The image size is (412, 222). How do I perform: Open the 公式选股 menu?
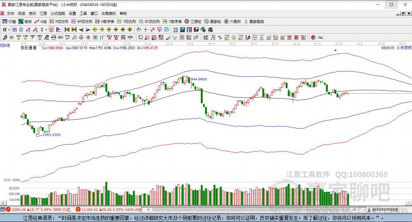pos(58,13)
